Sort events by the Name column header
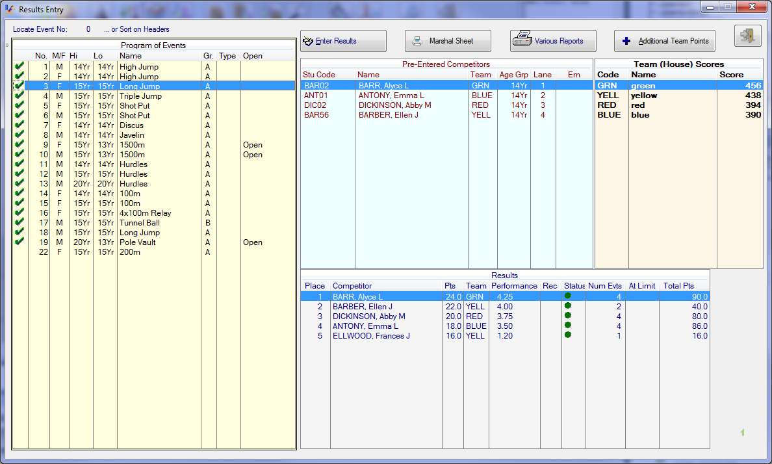This screenshot has height=464, width=772. [129, 56]
